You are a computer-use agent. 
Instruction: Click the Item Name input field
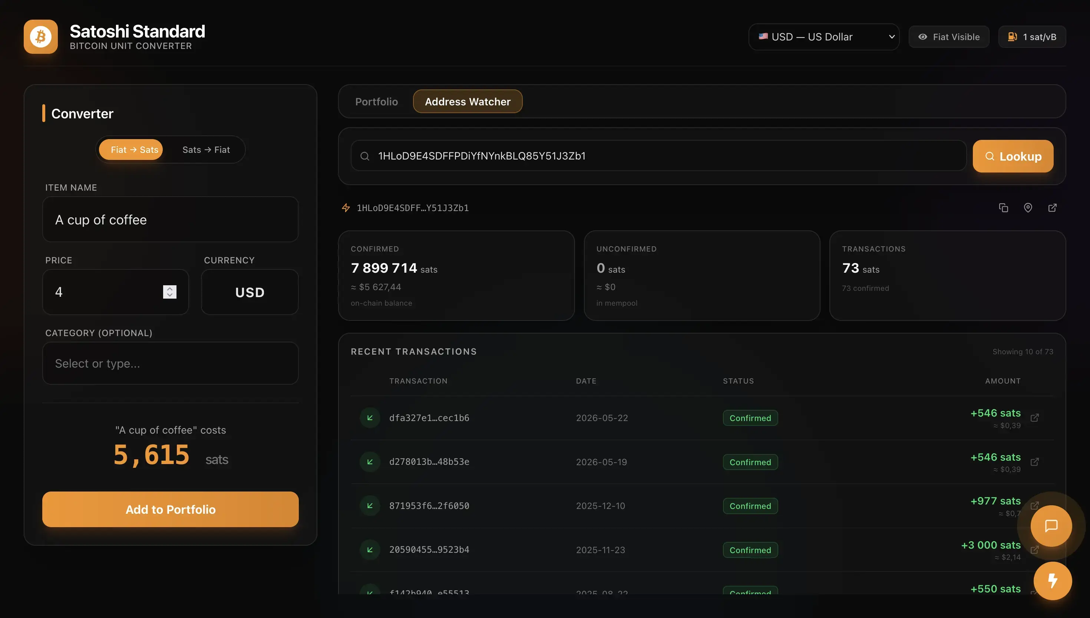(171, 220)
